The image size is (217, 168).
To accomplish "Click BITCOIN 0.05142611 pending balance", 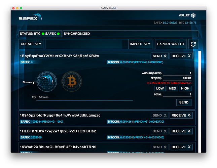I will (x=136, y=122).
